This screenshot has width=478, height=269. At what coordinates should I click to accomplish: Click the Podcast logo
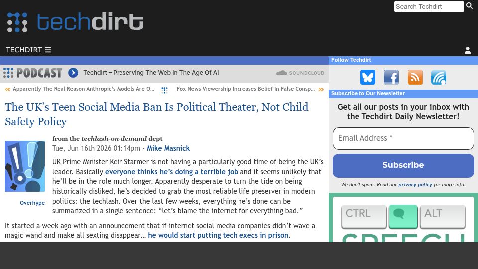pyautogui.click(x=33, y=73)
